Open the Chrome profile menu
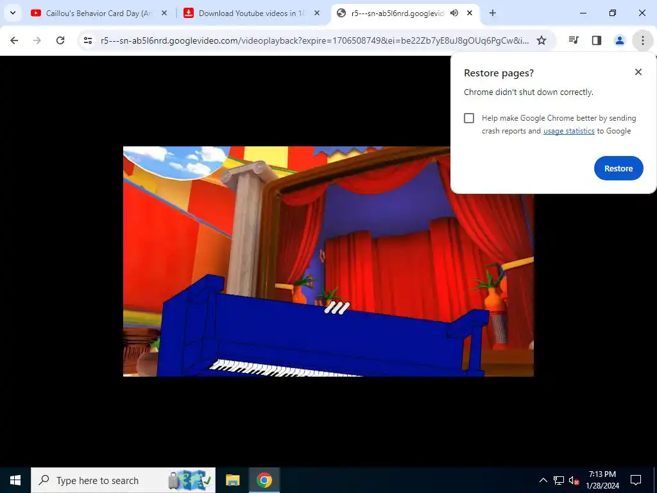 coord(620,40)
